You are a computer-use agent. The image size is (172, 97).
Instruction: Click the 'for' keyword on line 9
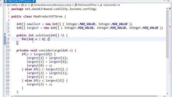[x=24, y=39]
